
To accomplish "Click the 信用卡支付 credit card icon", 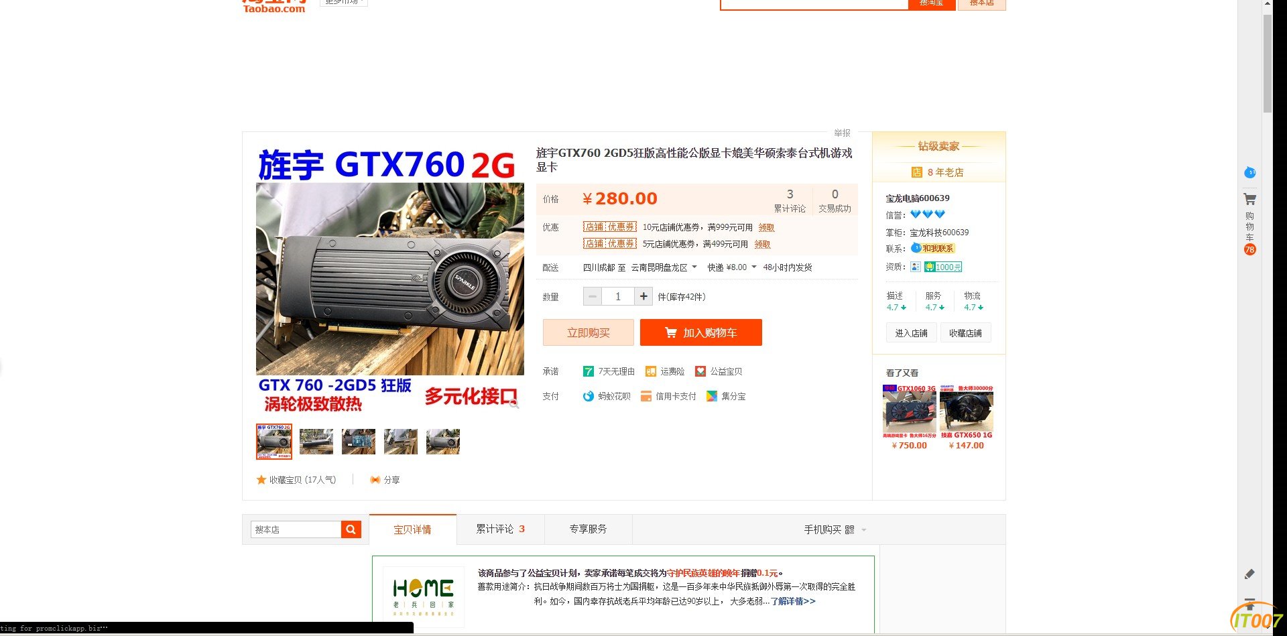I will click(x=646, y=396).
